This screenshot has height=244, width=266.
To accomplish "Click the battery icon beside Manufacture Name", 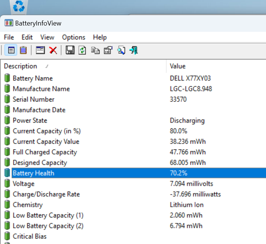I will tap(7, 89).
